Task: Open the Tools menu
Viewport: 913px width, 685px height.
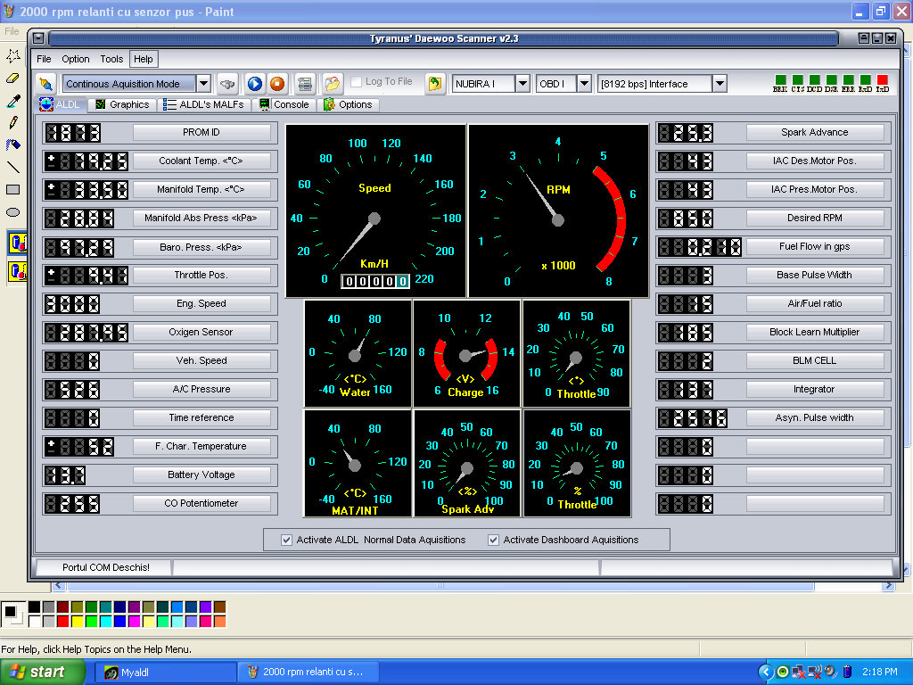Action: [111, 59]
